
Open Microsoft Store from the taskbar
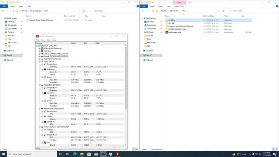[x=89, y=154]
